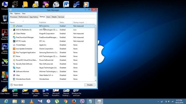Screen dimensions: 186x104
Task: Click the iTunesHelper entry icon
Action: [14, 45]
